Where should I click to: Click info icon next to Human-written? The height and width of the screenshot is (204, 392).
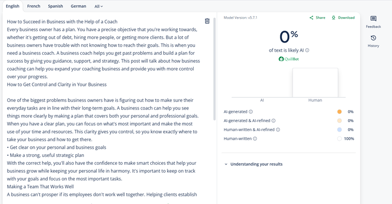[255, 139]
